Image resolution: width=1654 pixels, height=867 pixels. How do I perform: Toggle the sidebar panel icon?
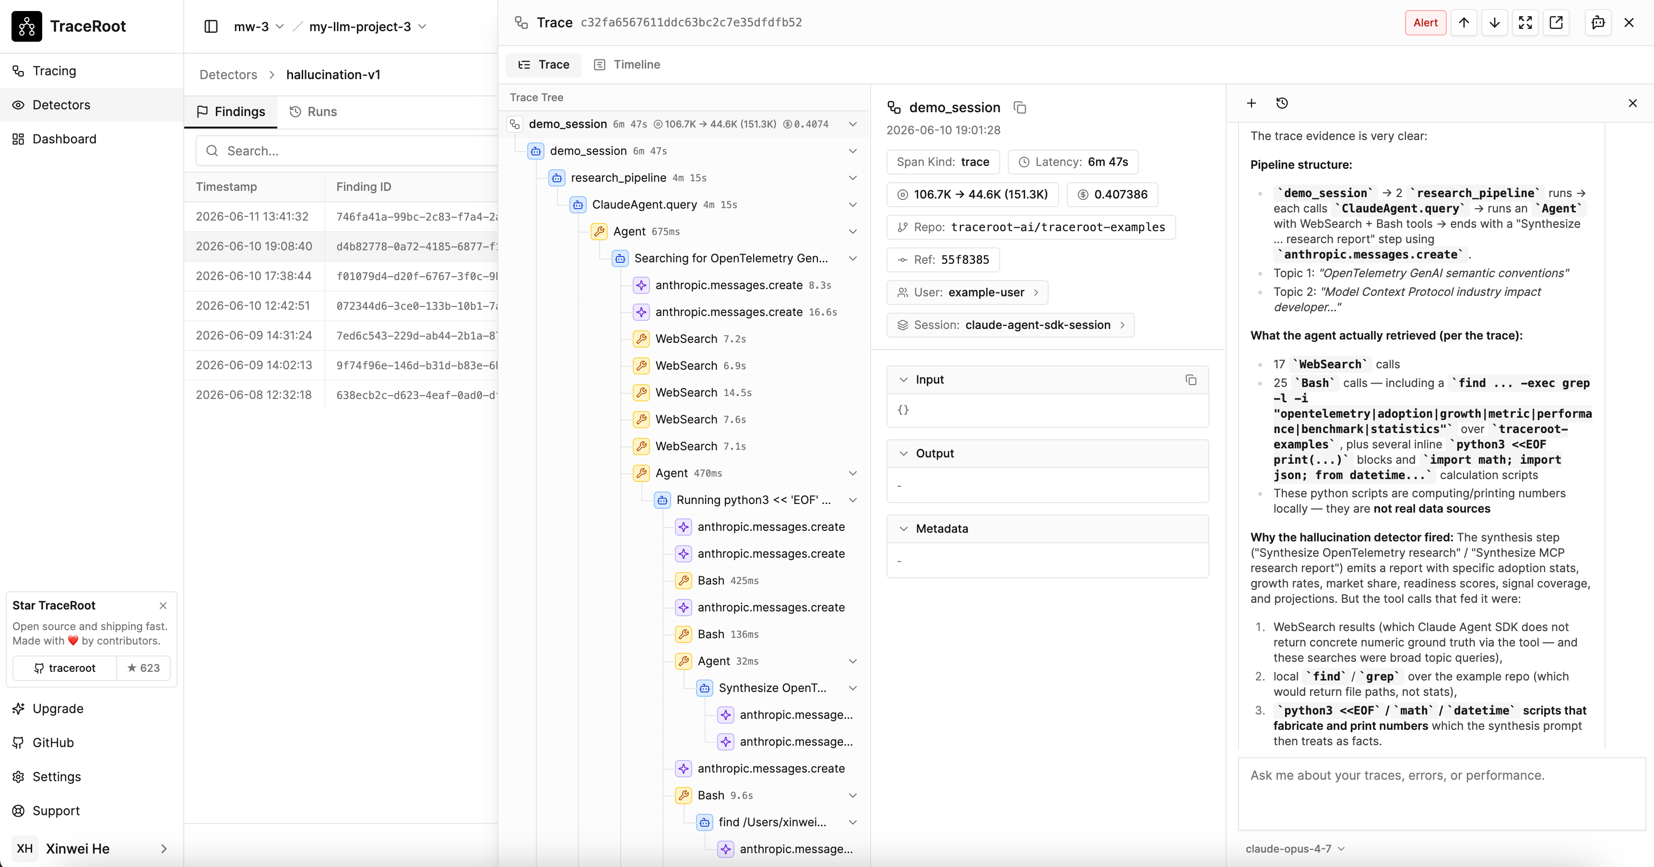point(211,26)
